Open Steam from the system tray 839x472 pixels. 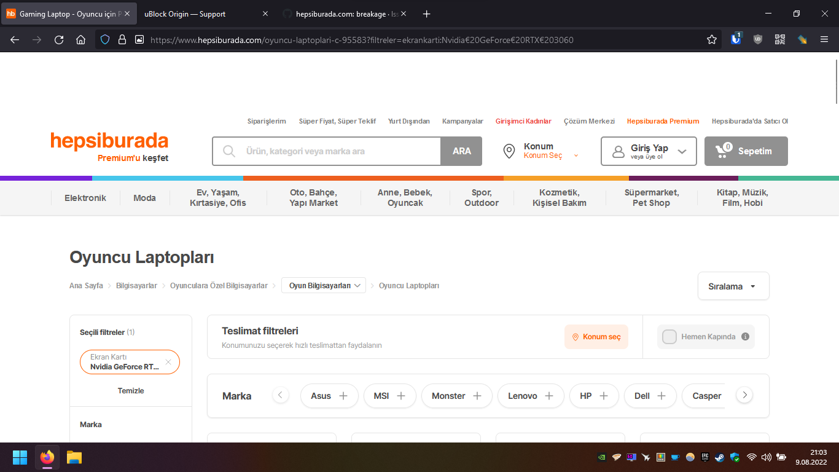coord(719,457)
